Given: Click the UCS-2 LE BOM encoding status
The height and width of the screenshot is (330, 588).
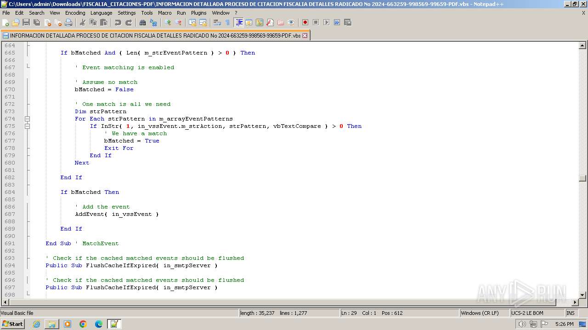Looking at the screenshot, I should [537, 313].
